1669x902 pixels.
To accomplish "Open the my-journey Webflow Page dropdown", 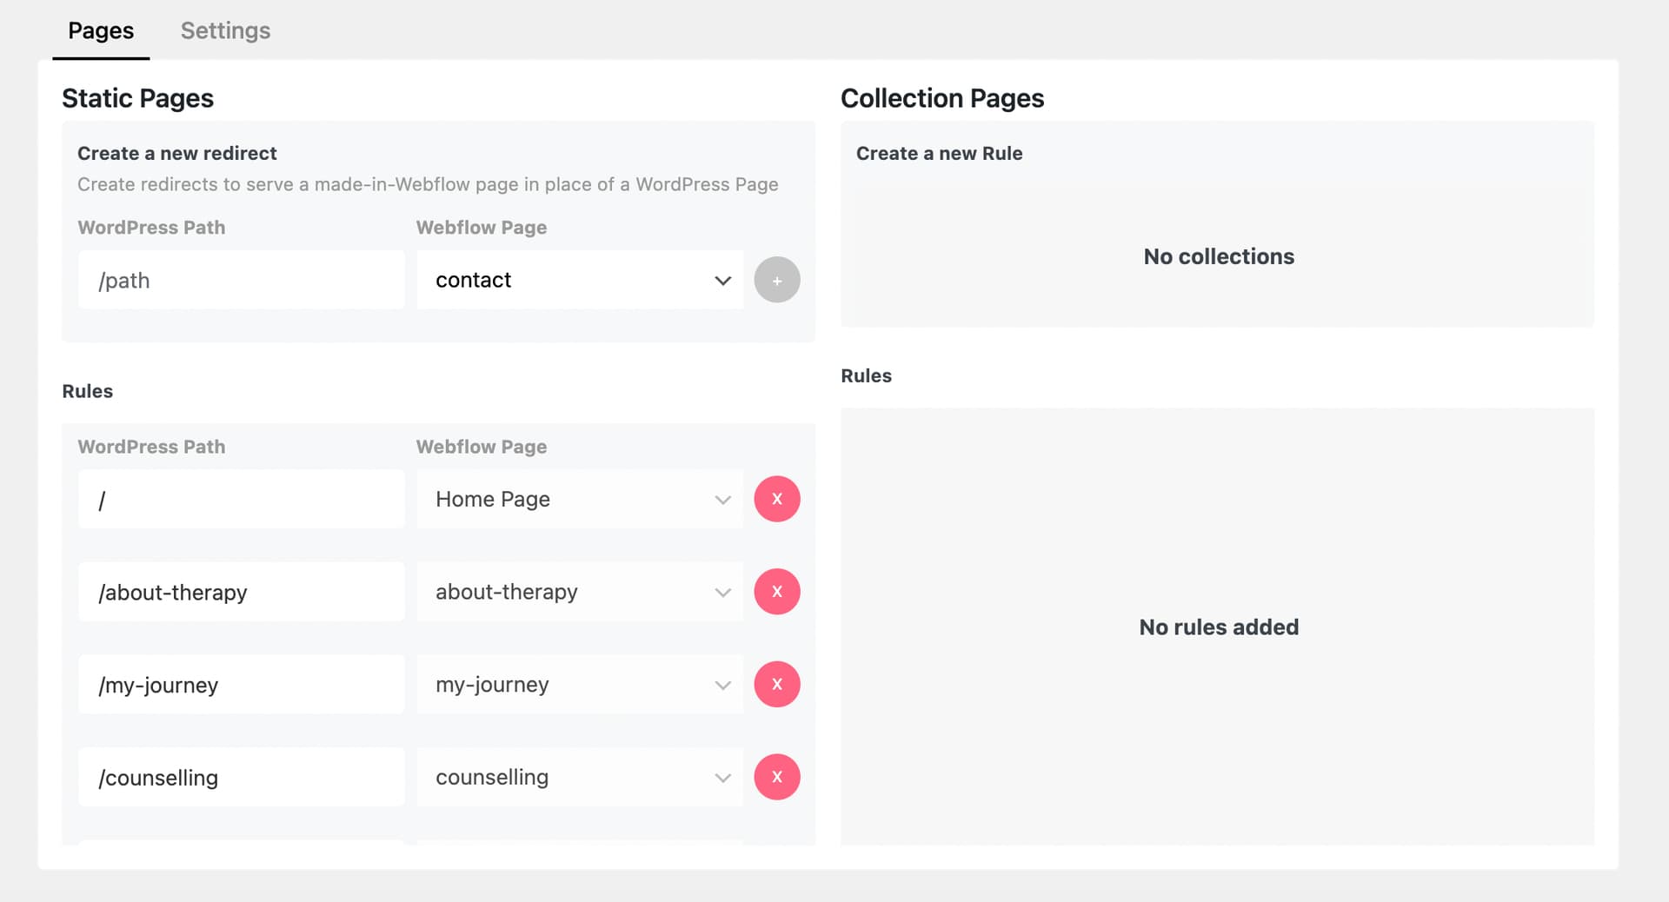I will [x=580, y=685].
